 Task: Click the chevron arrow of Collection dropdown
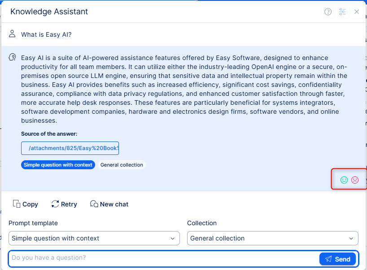click(x=351, y=238)
